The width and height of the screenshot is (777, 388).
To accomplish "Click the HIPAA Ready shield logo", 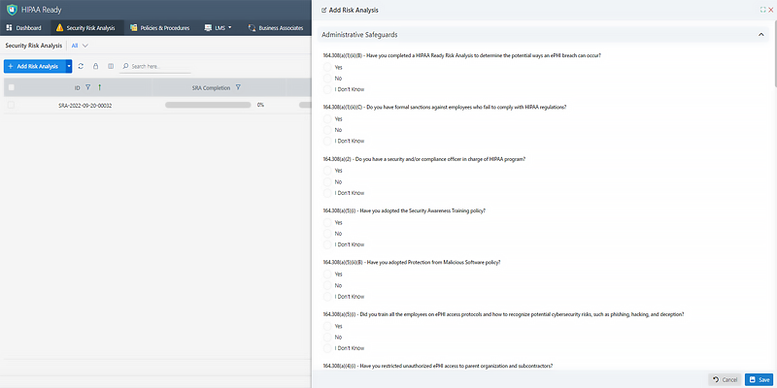I will coord(12,10).
